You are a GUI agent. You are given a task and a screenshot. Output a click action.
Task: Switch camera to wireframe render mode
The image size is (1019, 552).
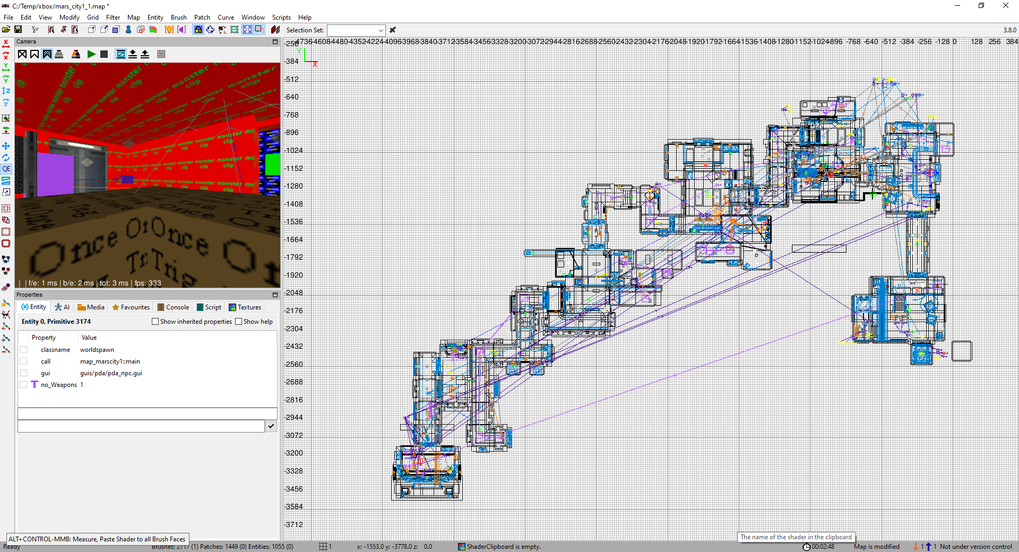(22, 54)
